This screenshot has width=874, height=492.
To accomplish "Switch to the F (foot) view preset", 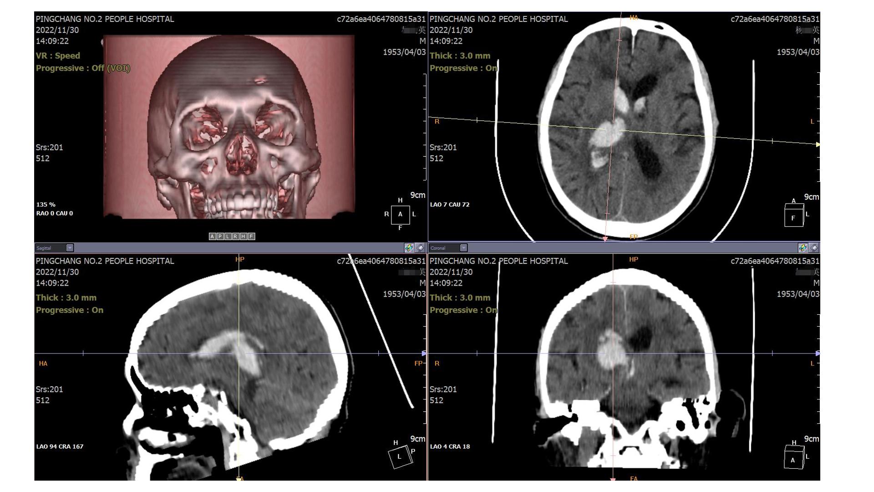I will (251, 236).
